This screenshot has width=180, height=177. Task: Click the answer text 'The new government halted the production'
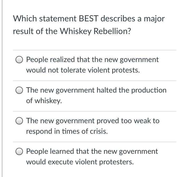click(x=96, y=90)
